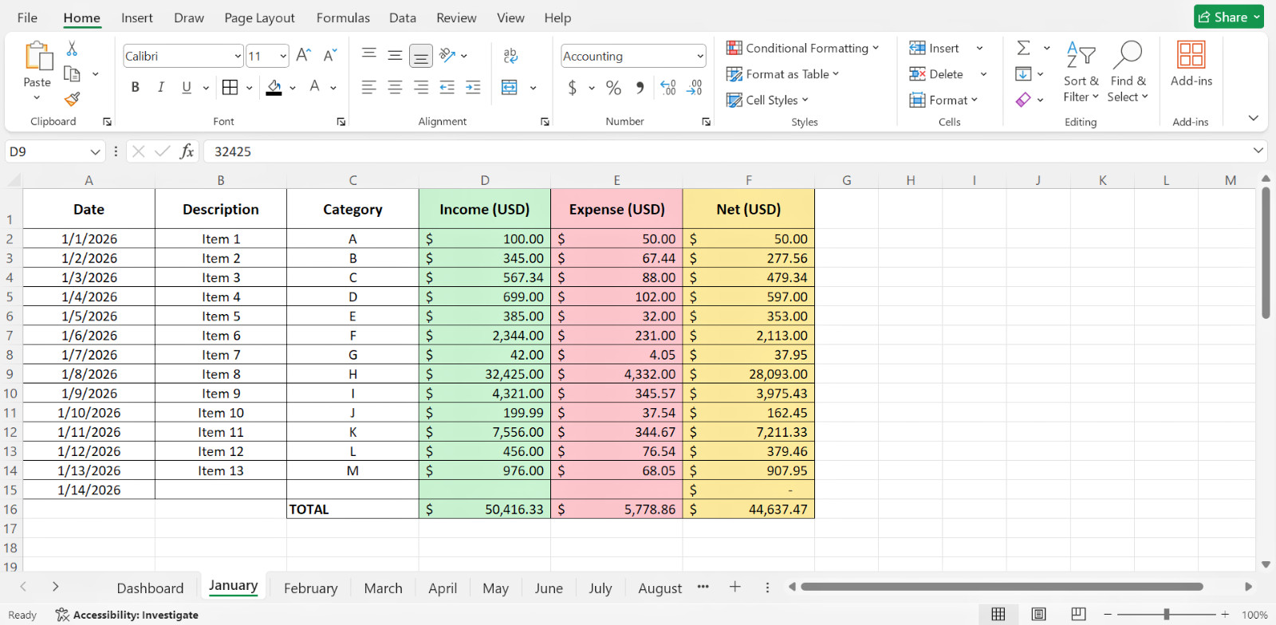Image resolution: width=1276 pixels, height=625 pixels.
Task: Apply Comma Style format
Action: coord(640,88)
